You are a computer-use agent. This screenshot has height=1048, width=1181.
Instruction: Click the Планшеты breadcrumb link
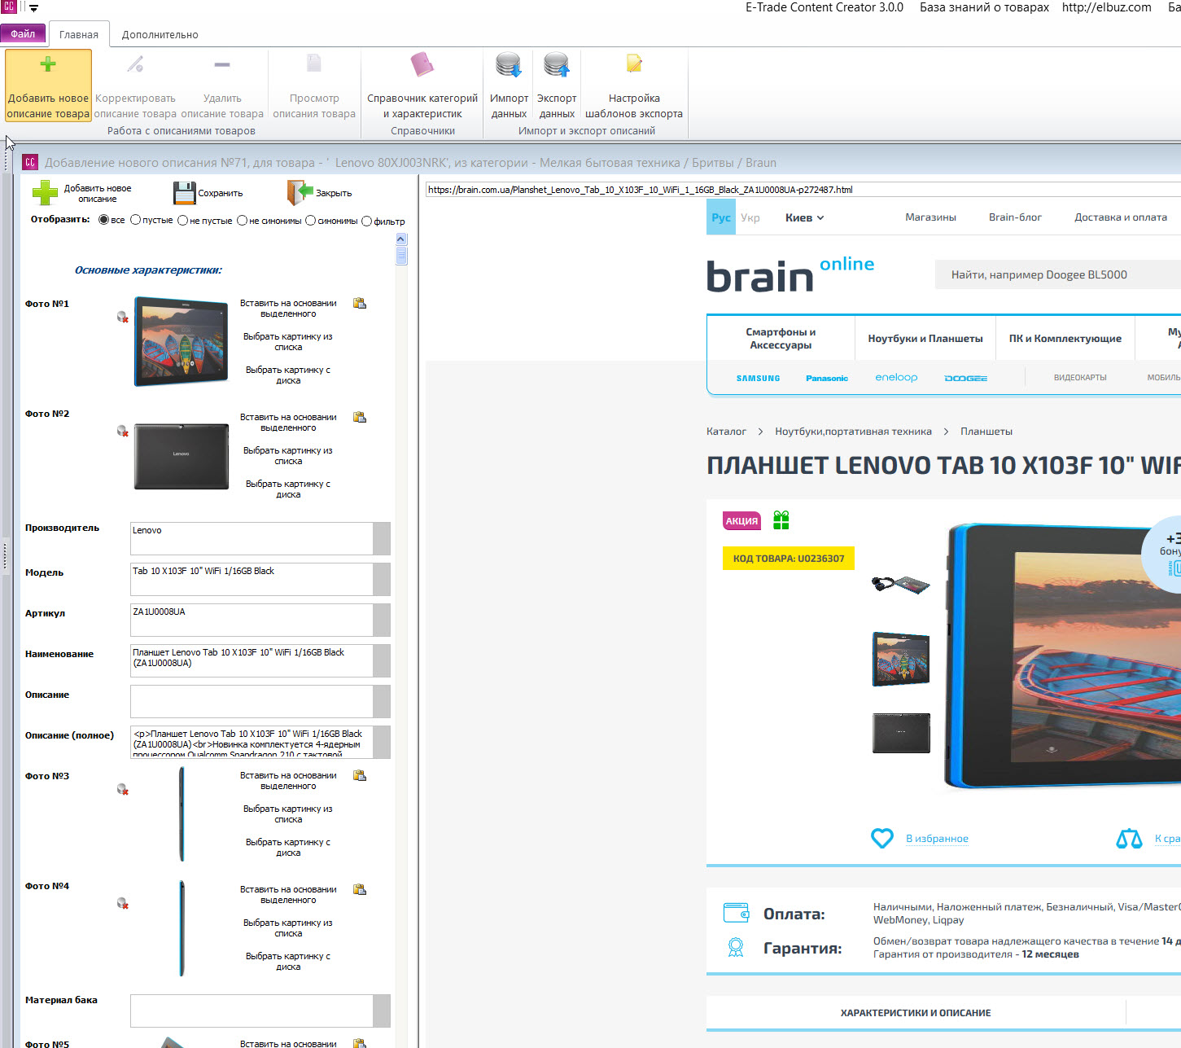coord(986,432)
